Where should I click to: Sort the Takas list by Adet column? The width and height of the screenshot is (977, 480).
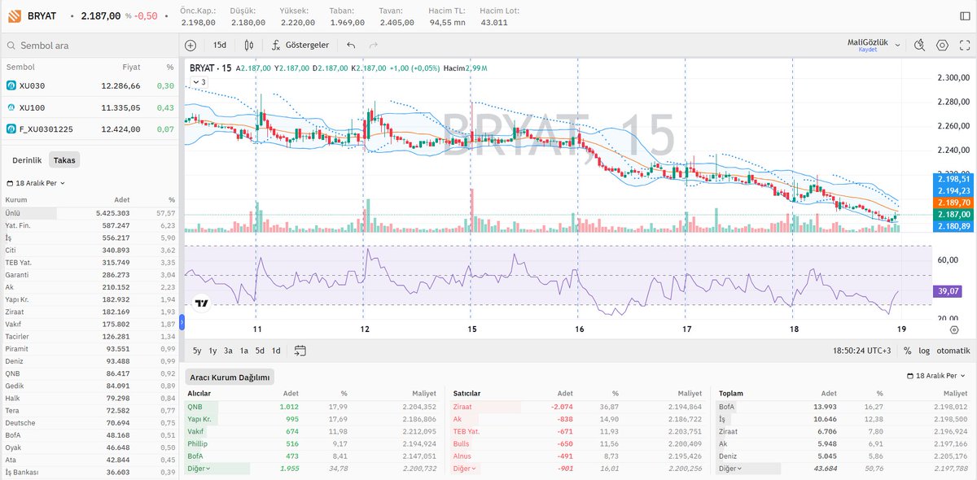coord(122,199)
